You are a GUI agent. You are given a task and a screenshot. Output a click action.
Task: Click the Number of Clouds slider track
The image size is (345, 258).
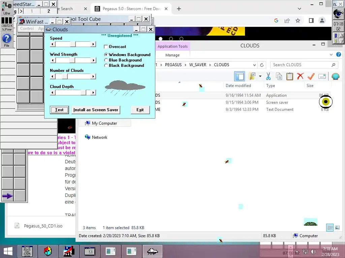[x=73, y=76]
